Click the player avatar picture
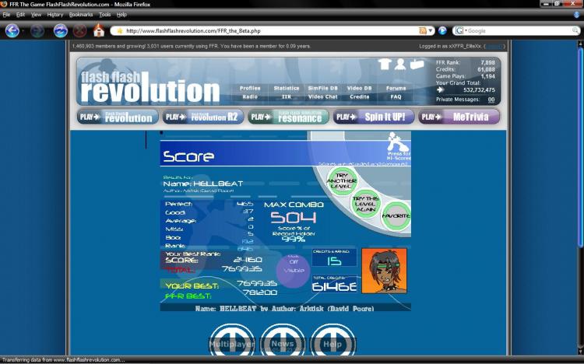Viewport: 584px width, 364px height. pos(384,271)
